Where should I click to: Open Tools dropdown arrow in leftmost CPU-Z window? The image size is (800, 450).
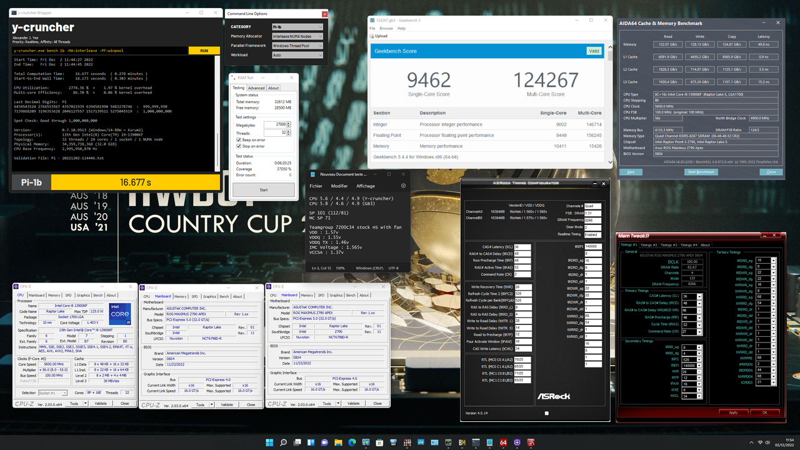click(84, 403)
